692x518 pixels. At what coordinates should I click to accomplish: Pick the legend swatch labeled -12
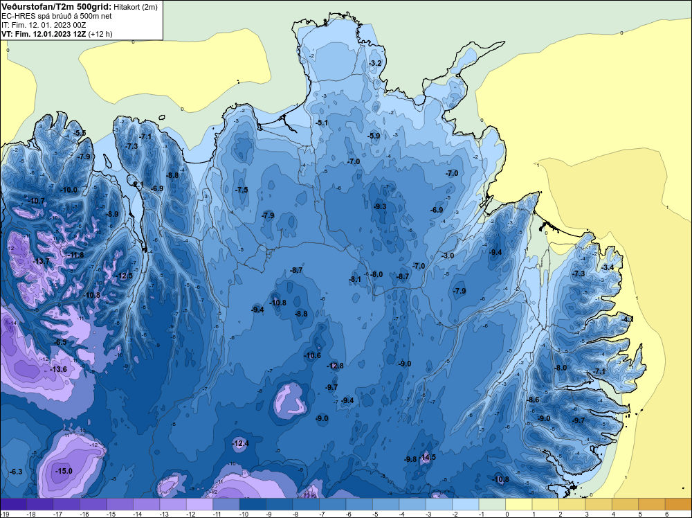click(x=199, y=504)
